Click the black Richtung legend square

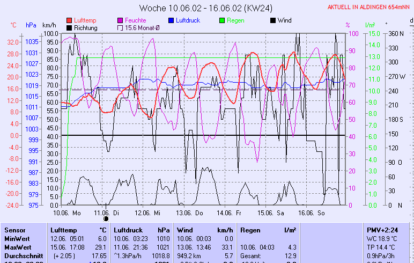(70, 28)
